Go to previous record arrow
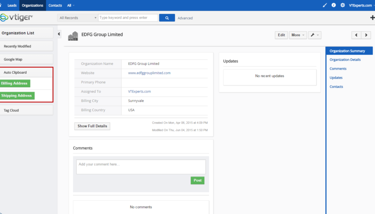This screenshot has width=375, height=214. (x=356, y=35)
